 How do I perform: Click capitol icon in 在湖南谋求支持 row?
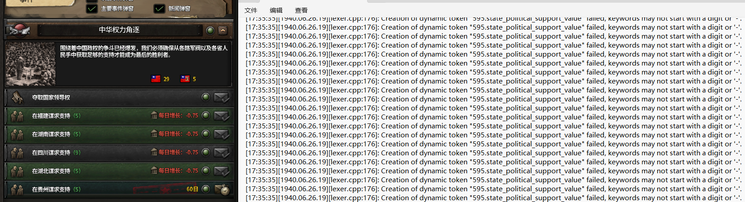(x=154, y=133)
